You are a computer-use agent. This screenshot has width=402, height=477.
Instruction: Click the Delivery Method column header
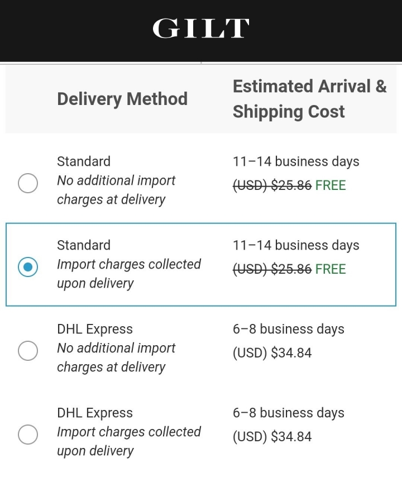(x=122, y=99)
